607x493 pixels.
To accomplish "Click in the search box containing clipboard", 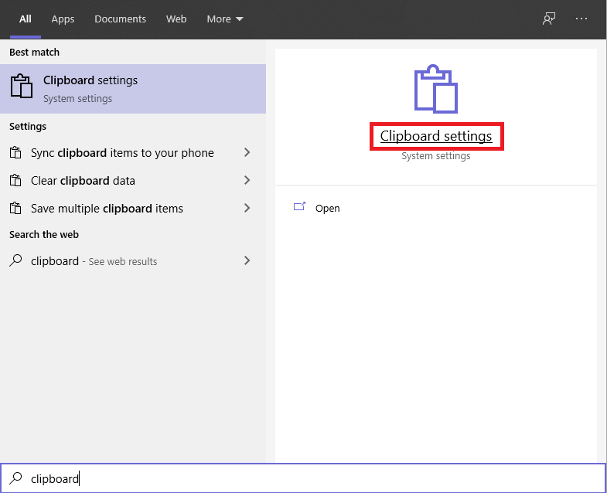I will pyautogui.click(x=303, y=478).
